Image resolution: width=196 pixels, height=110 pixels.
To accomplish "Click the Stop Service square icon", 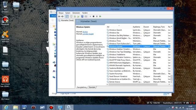I will (93, 16).
